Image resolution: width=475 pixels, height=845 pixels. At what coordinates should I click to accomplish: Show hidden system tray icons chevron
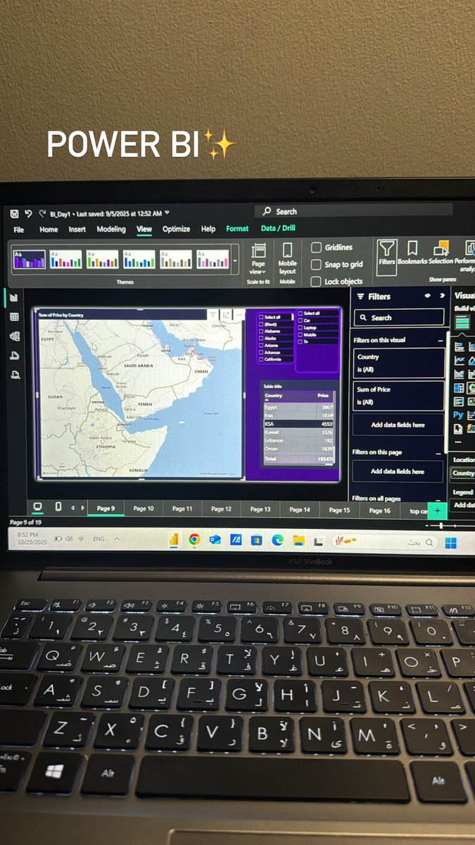[116, 539]
